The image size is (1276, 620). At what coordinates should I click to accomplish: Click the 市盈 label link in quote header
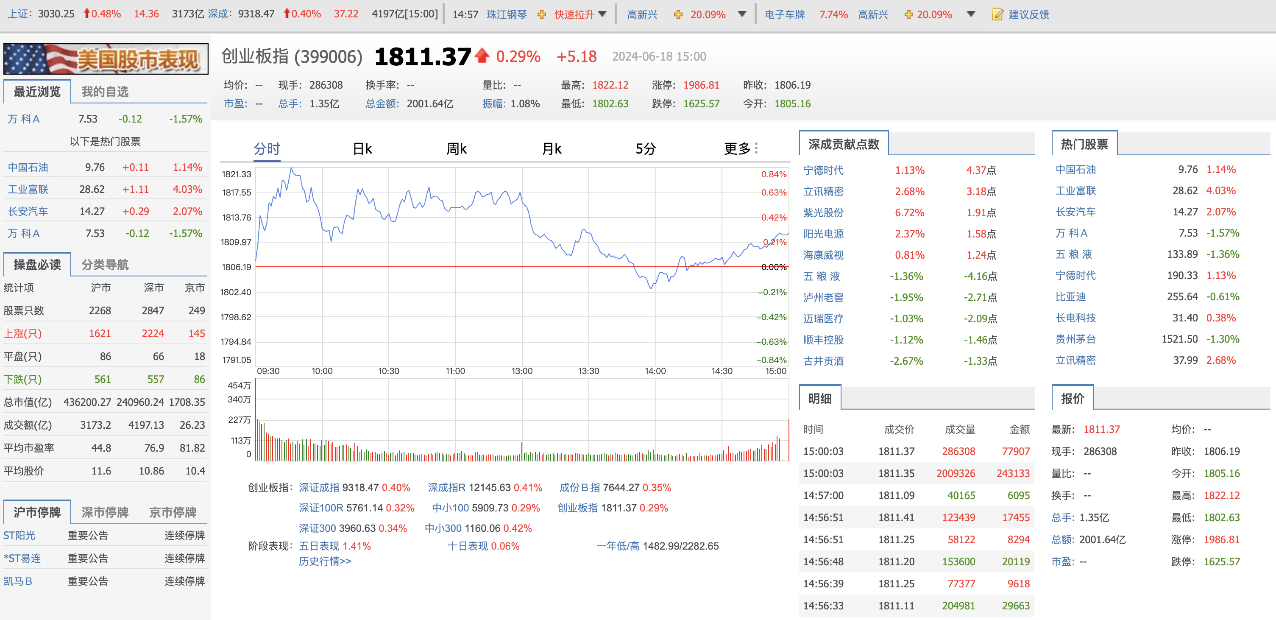[x=236, y=103]
